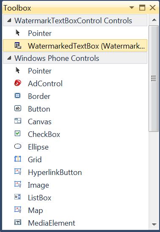Collapse the WatermarkTextBoxControl Controls group

pos(9,20)
